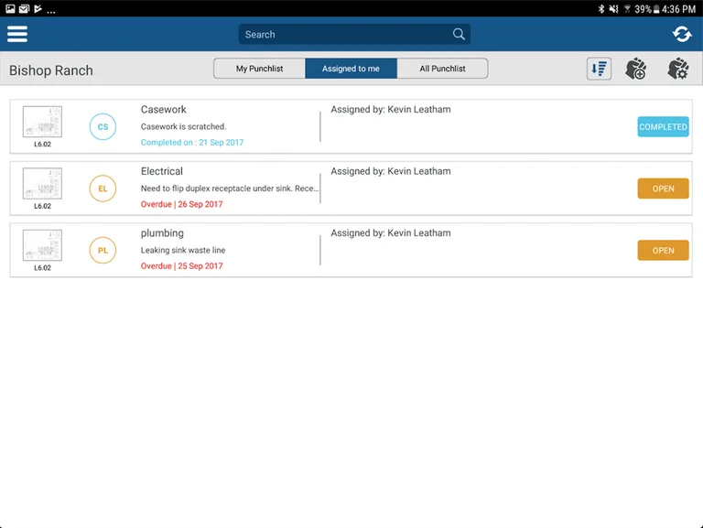
Task: Select the Assigned to me tab
Action: click(351, 69)
